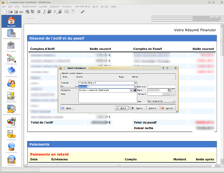The height and width of the screenshot is (173, 224).
Task: Open the calendar picker beside the Date field
Action: tap(173, 90)
